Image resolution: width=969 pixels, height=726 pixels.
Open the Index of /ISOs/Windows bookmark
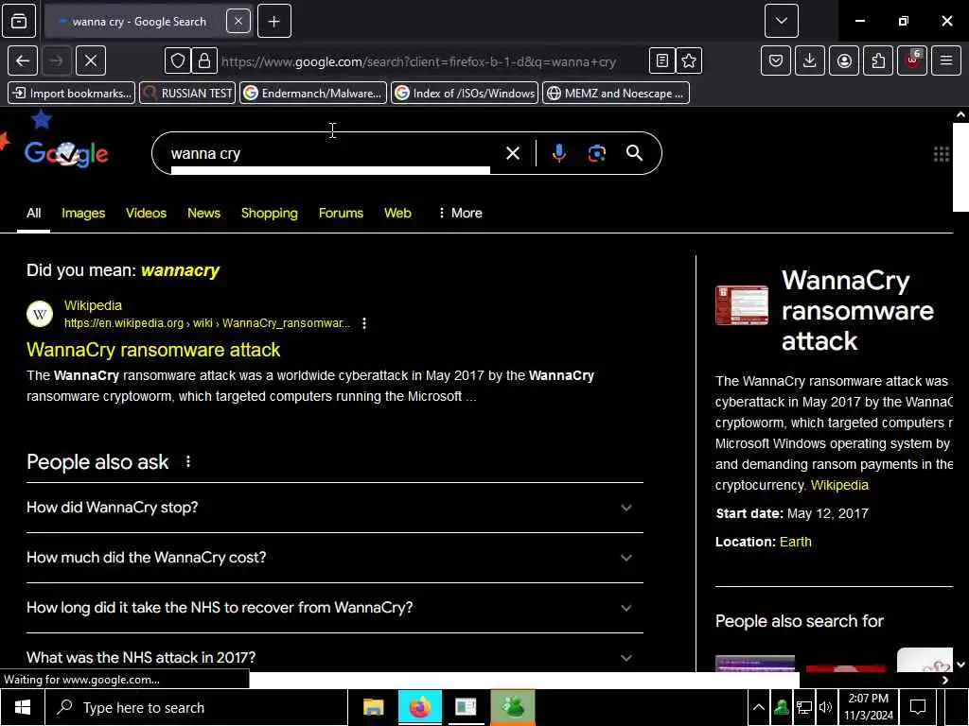(465, 94)
